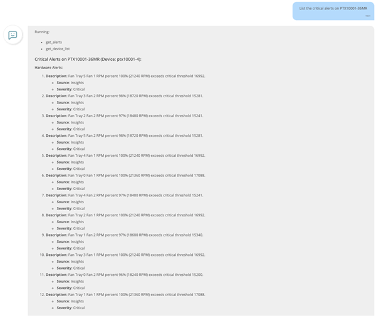376x318 pixels.
Task: Click the Hardware Alerts subheading
Action: (49, 68)
